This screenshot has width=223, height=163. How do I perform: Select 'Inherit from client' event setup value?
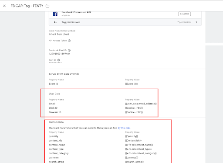(59, 34)
